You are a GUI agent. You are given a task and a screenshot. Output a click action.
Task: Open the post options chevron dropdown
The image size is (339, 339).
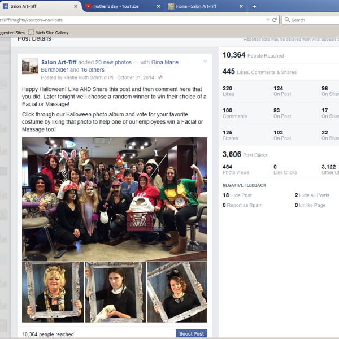tap(205, 62)
